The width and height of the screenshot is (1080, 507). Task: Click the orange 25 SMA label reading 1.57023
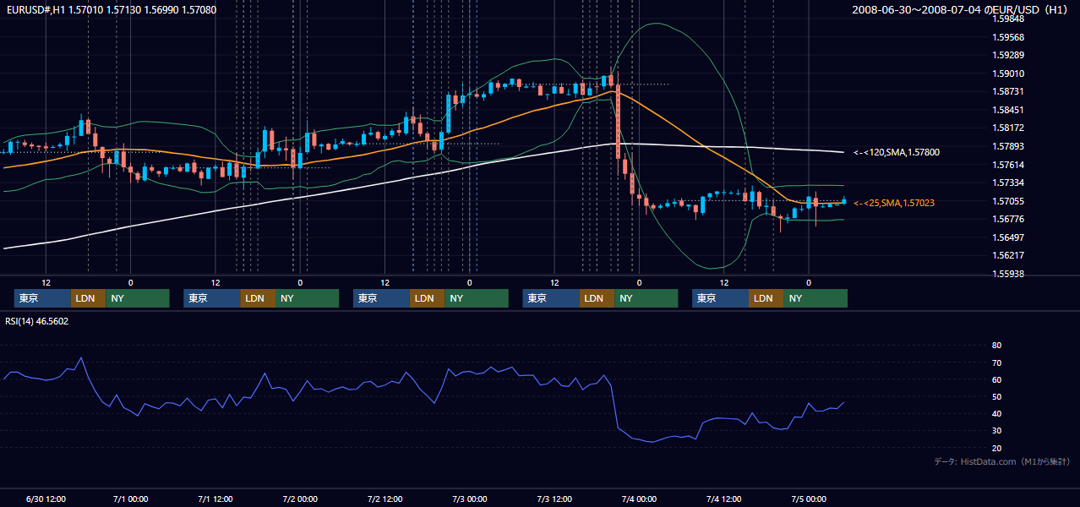point(894,203)
